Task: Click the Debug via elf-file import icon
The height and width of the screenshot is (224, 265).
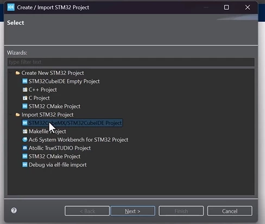Action: (25, 165)
